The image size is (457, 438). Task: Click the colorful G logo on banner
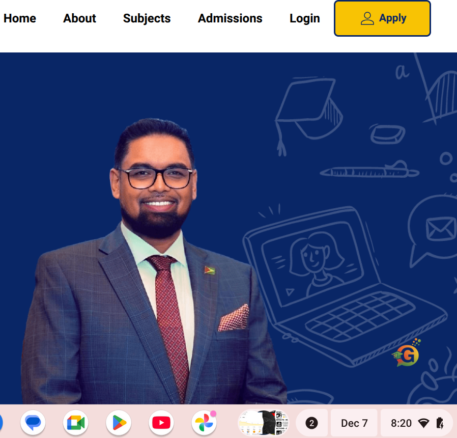407,353
